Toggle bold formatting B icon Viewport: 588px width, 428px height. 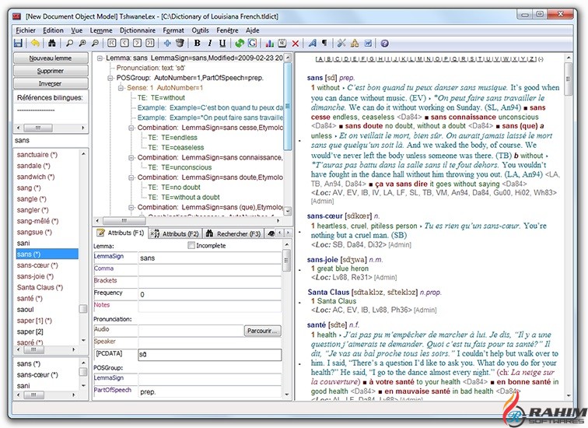(198, 43)
